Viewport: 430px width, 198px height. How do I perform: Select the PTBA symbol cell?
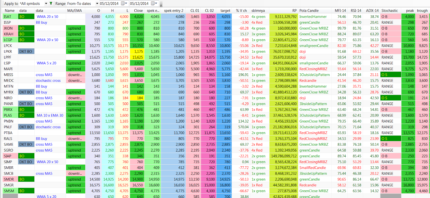[x=10, y=133]
